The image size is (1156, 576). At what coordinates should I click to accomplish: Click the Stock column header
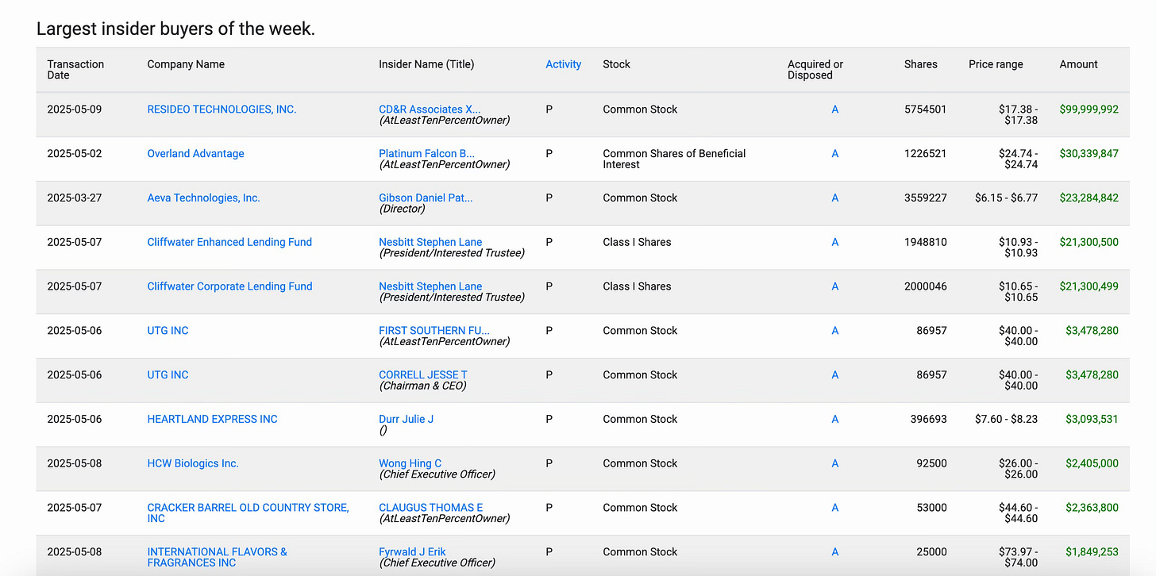click(616, 64)
